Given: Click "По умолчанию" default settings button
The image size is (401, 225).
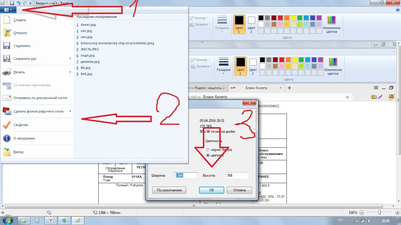Looking at the screenshot, I should (x=169, y=190).
